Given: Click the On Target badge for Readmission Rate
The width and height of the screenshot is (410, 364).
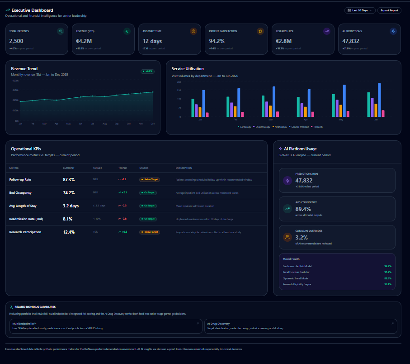Looking at the screenshot, I should pos(148,219).
